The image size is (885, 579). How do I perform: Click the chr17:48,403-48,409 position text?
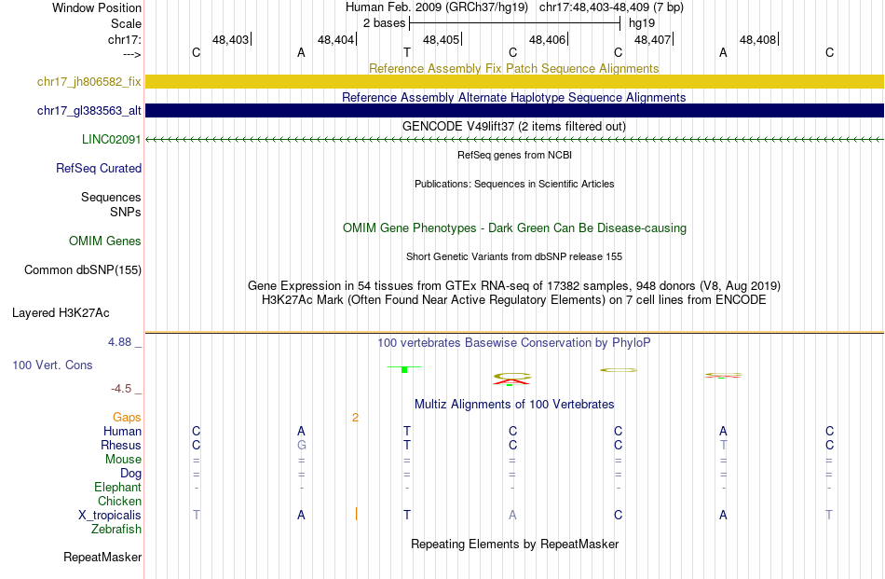coord(611,7)
